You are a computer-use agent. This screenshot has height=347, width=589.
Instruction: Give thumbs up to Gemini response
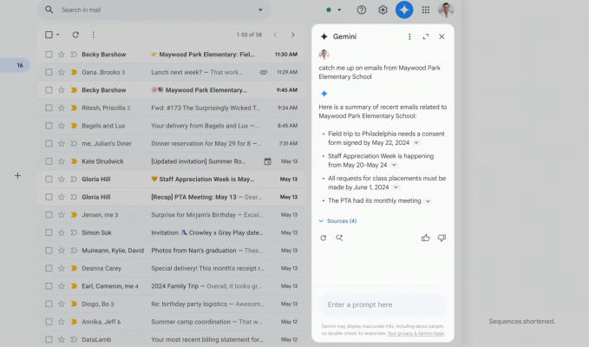pos(425,238)
